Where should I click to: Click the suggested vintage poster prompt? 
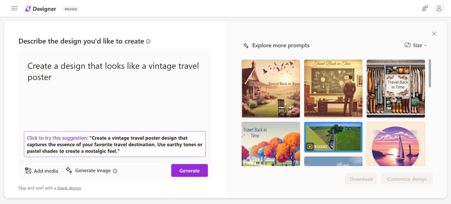click(115, 144)
